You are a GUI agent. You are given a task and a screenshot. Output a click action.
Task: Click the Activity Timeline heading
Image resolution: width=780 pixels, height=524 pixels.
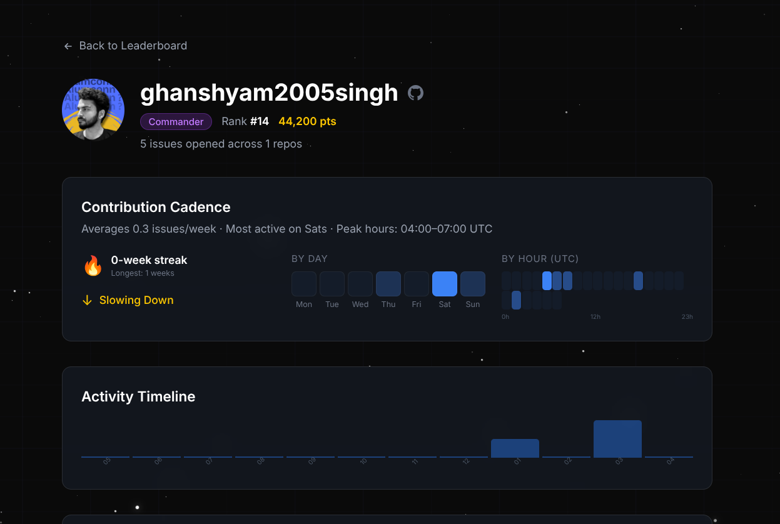(x=138, y=396)
